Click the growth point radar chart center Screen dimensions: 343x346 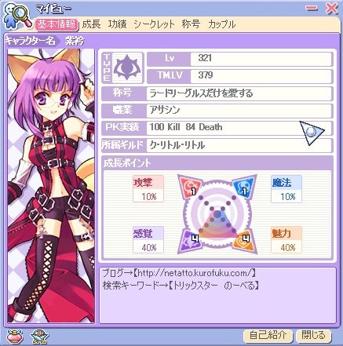[217, 215]
